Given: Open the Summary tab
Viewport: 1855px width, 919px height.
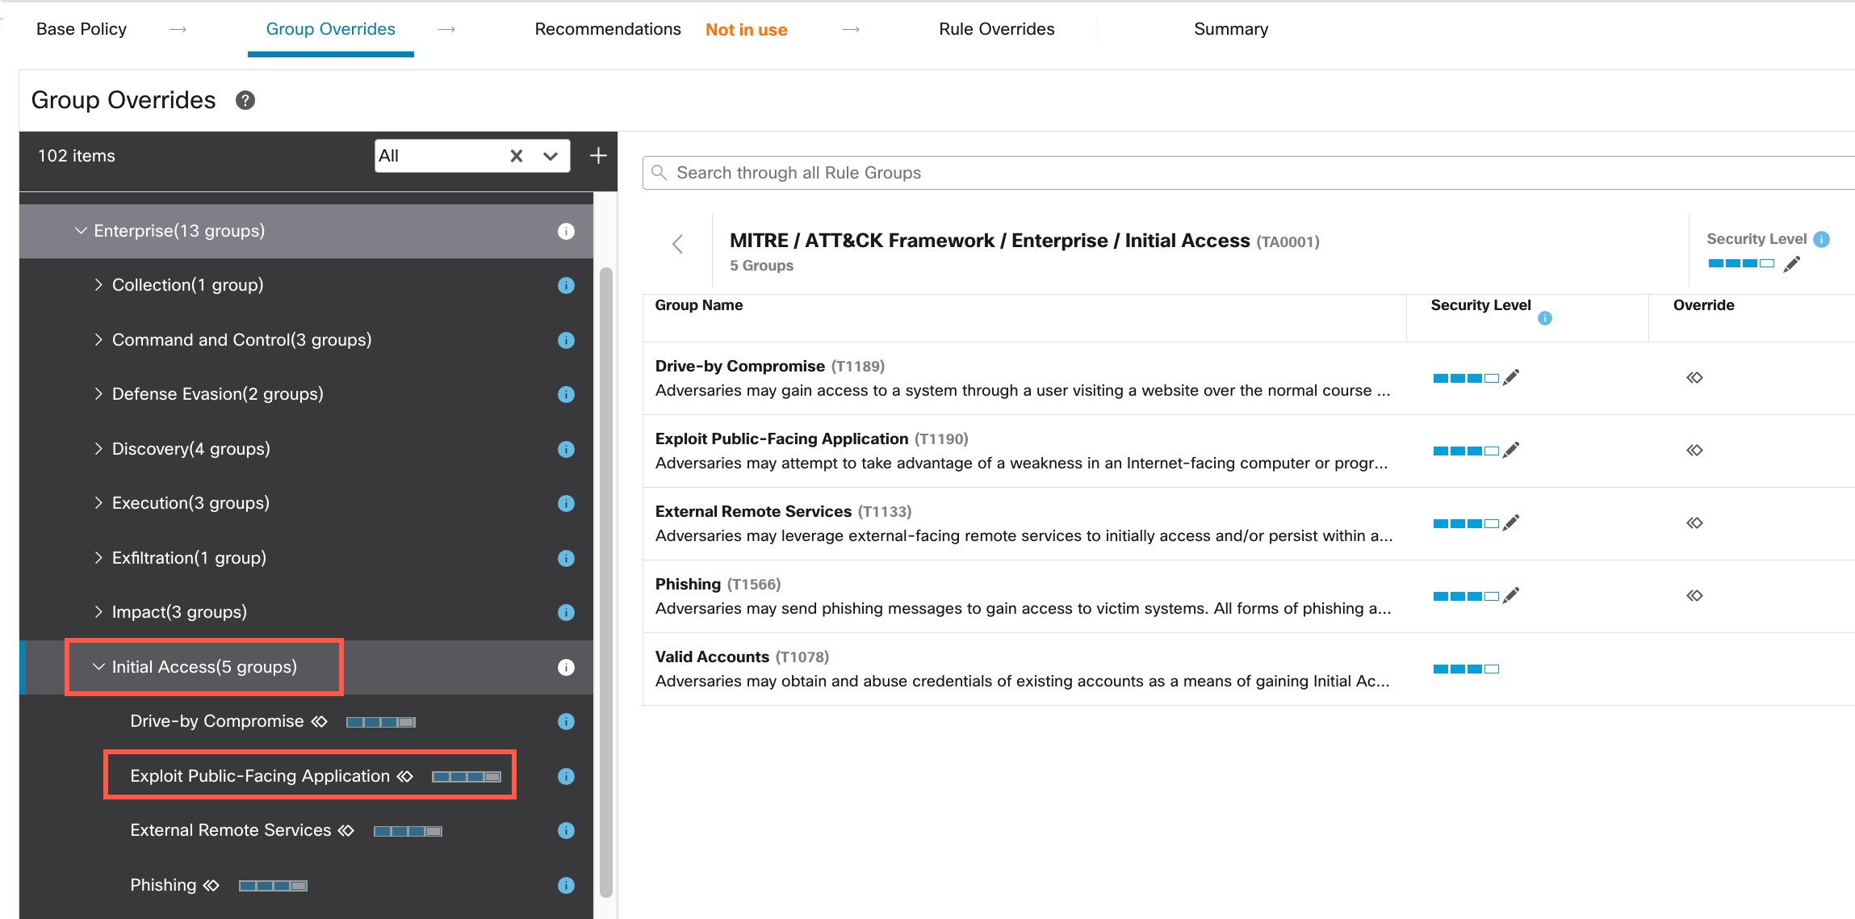Looking at the screenshot, I should pos(1230,29).
